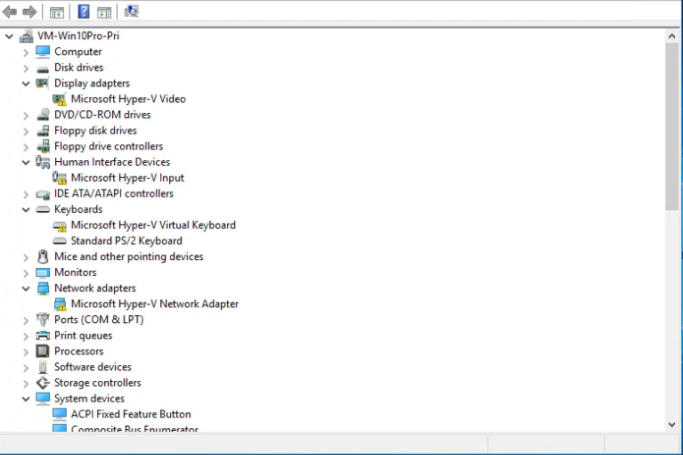
Task: Click the Processors chip icon
Action: (x=43, y=351)
